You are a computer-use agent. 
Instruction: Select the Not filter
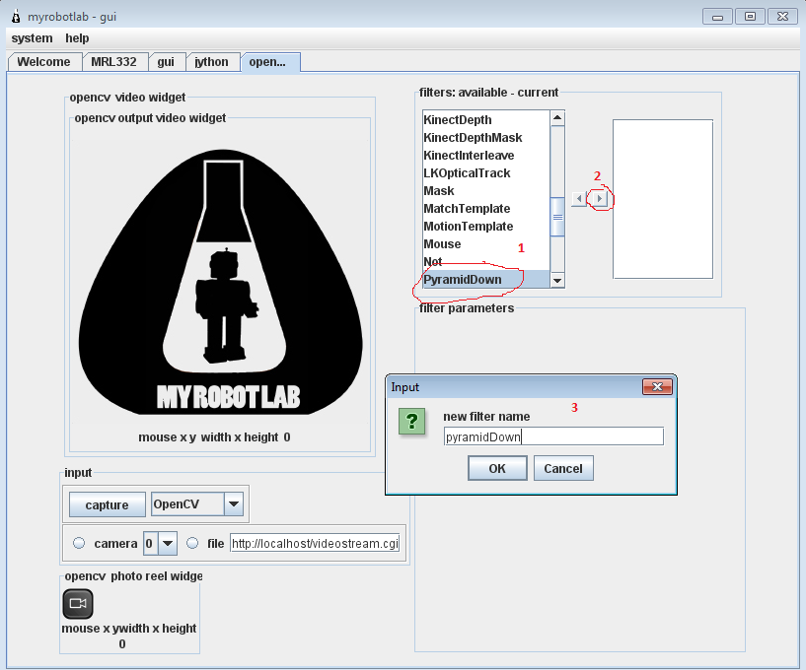tap(485, 261)
